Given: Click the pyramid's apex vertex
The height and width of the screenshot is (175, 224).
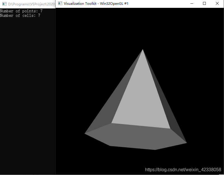Looking at the screenshot, I should [143, 50].
